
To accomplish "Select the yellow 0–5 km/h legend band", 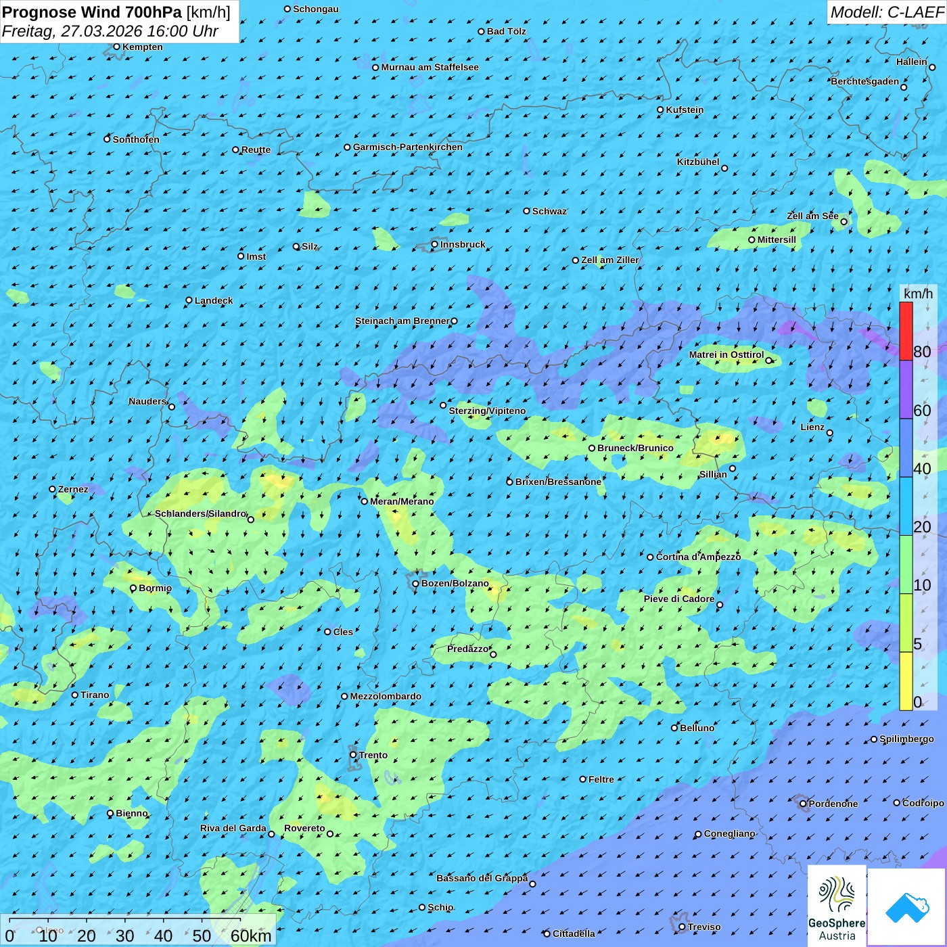I will pyautogui.click(x=906, y=681).
